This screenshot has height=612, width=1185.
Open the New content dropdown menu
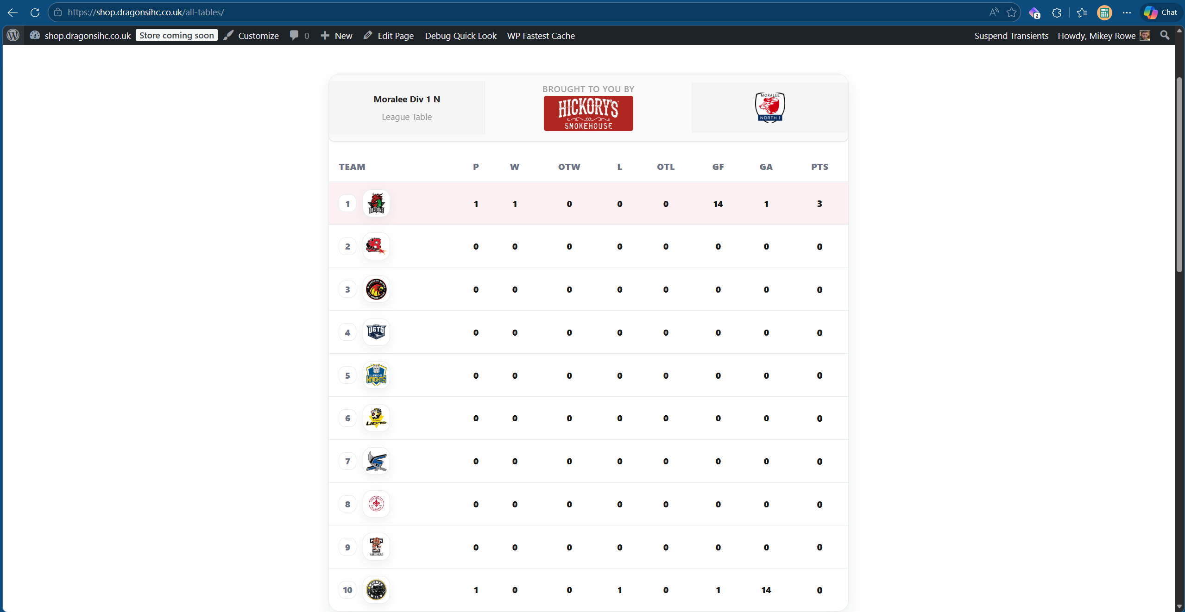tap(336, 35)
